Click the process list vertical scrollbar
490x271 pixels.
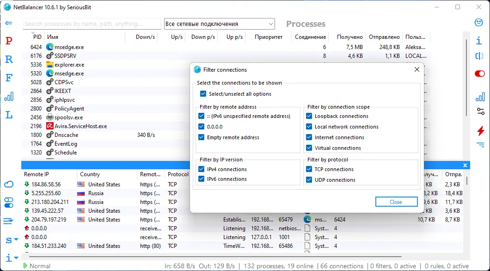(x=466, y=78)
